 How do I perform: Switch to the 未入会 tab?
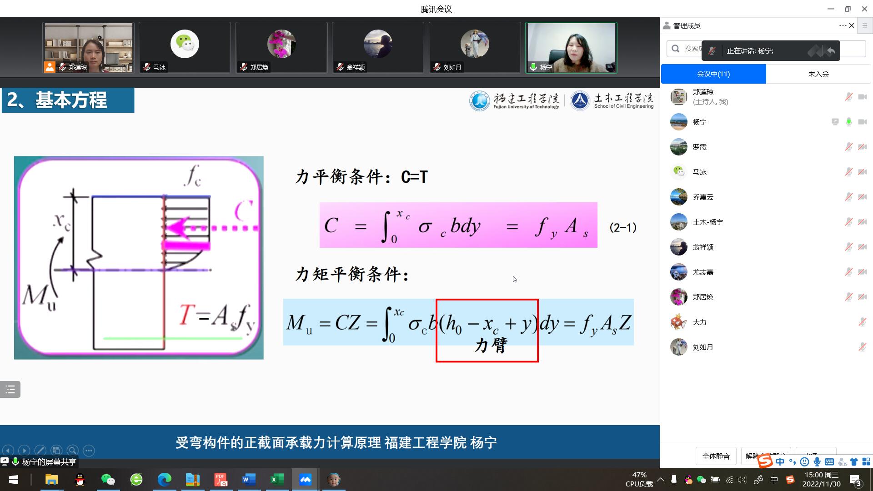(x=818, y=74)
